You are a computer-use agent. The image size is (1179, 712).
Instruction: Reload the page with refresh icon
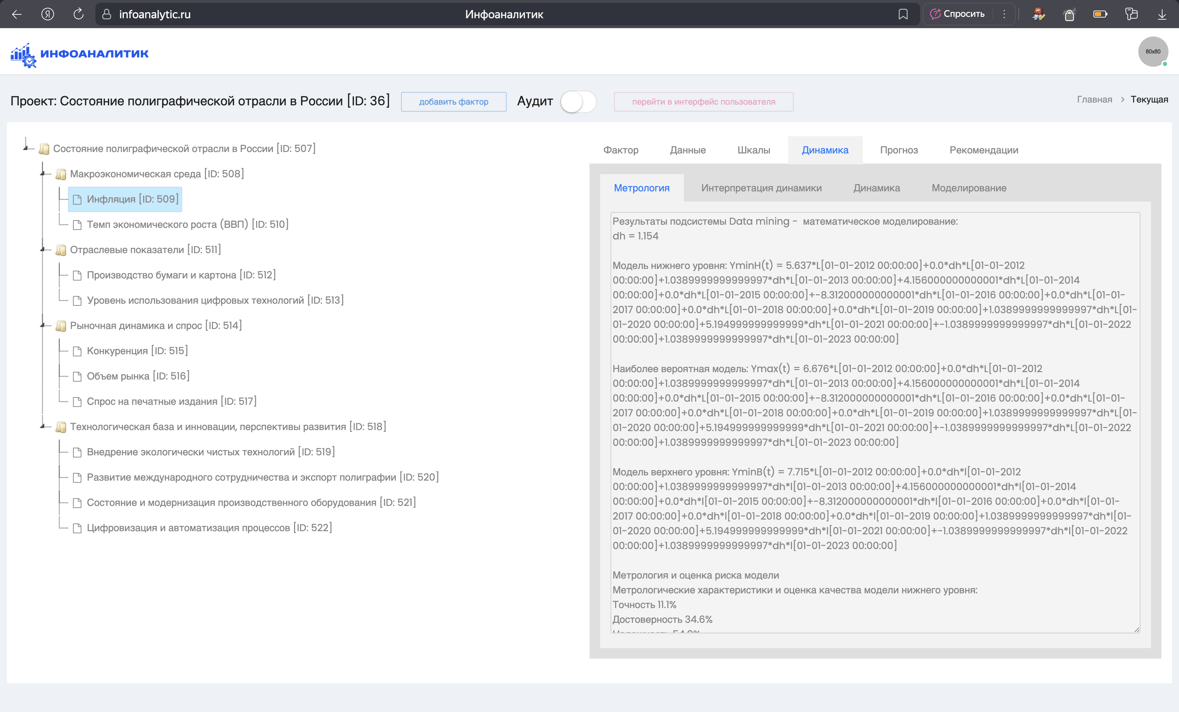[x=79, y=14]
